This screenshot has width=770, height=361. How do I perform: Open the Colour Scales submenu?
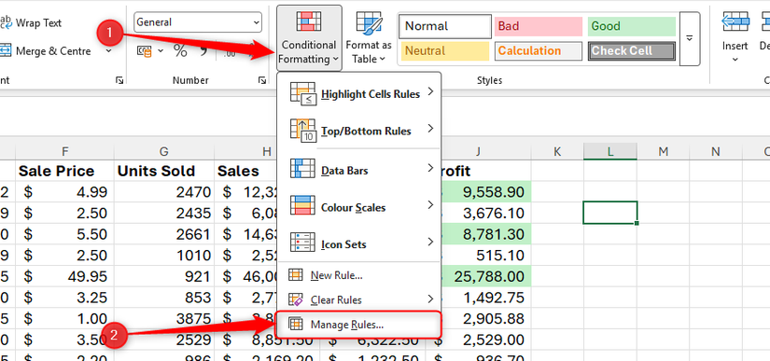(x=359, y=206)
